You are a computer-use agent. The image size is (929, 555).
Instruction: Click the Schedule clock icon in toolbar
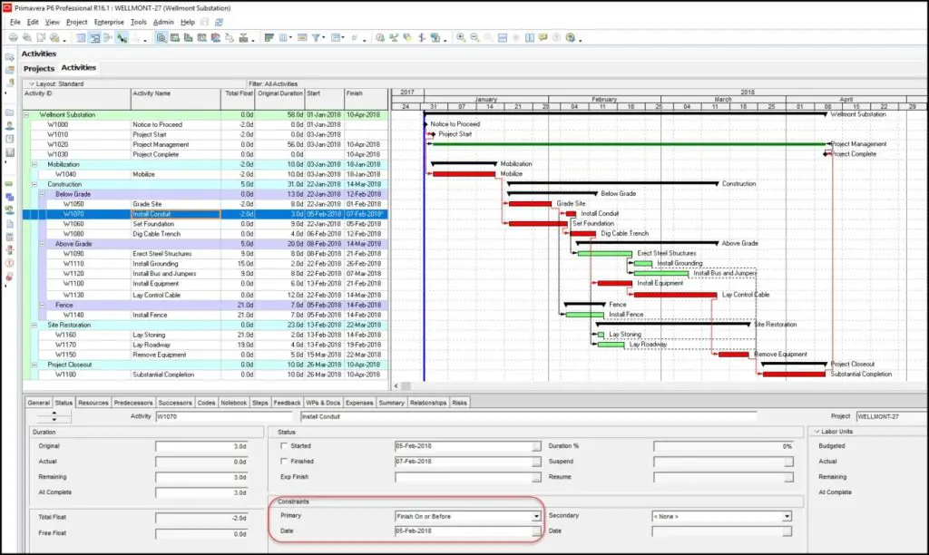tap(380, 37)
